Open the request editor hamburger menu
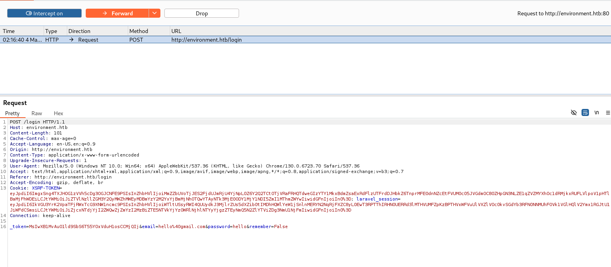The image size is (611, 267). 608,112
